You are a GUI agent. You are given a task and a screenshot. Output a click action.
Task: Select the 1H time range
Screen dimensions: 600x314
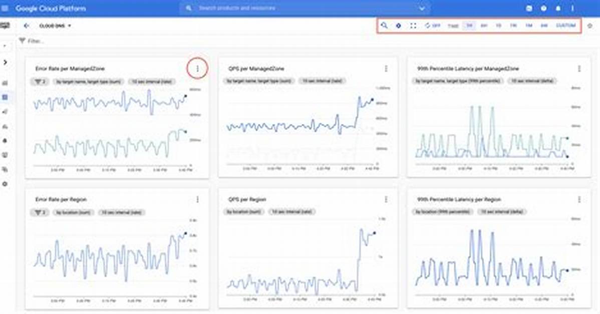[469, 25]
